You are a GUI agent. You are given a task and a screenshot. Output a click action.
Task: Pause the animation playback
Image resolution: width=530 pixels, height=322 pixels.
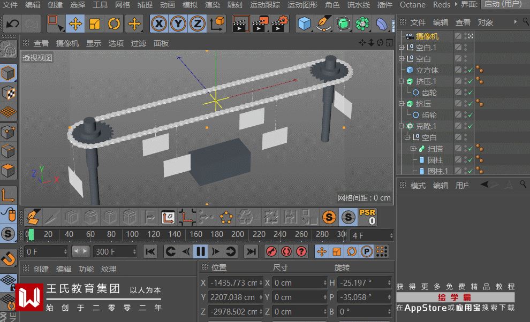[201, 251]
